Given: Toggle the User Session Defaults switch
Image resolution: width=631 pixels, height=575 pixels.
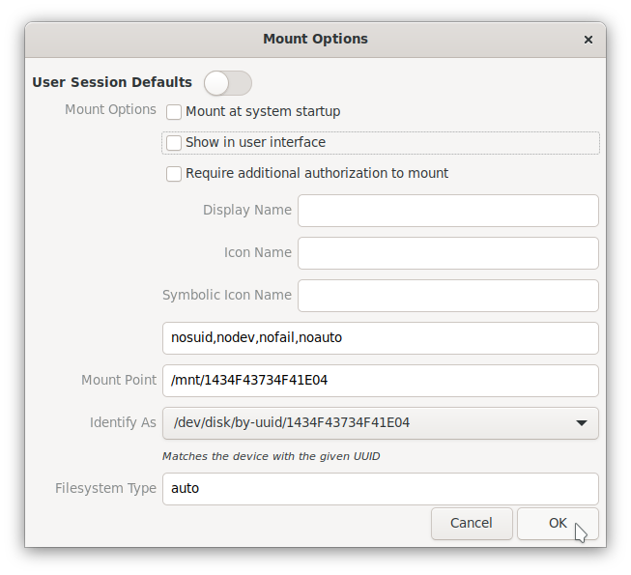Looking at the screenshot, I should 228,83.
